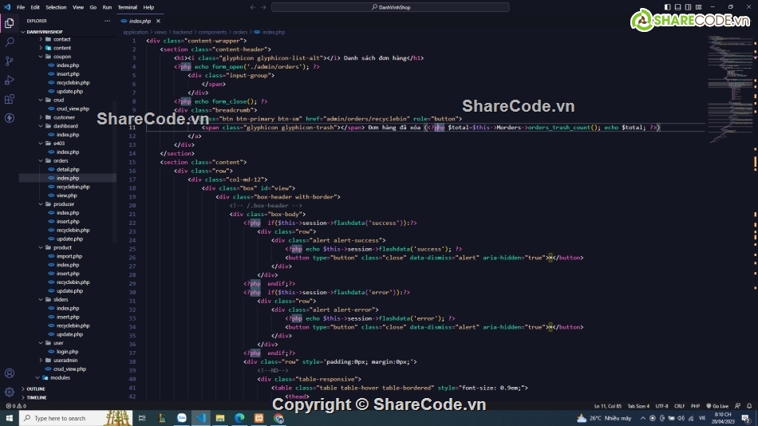Select PHP language mode in status bar
The width and height of the screenshot is (758, 426).
pyautogui.click(x=695, y=406)
